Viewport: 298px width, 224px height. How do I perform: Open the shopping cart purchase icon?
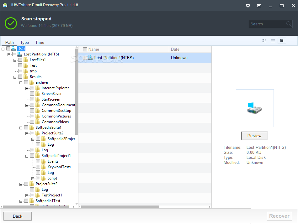click(247, 6)
